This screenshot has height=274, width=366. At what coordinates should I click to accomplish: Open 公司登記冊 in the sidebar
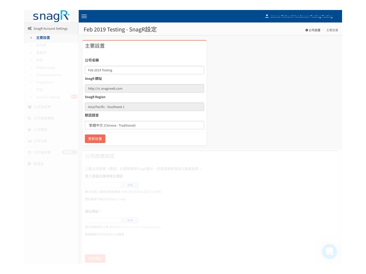click(x=42, y=107)
